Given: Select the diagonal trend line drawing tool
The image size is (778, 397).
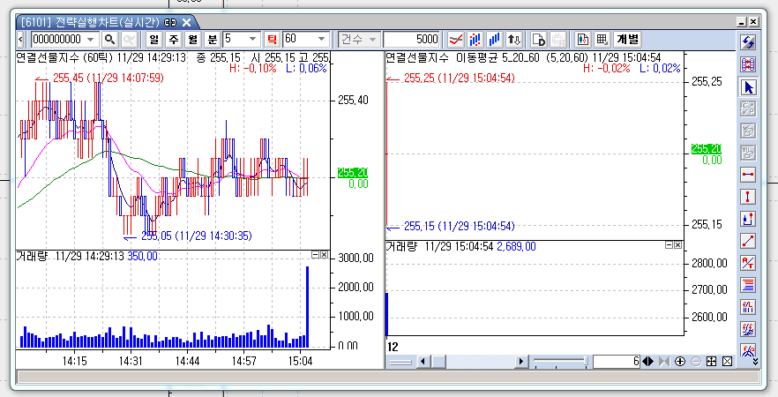Looking at the screenshot, I should pos(748,240).
